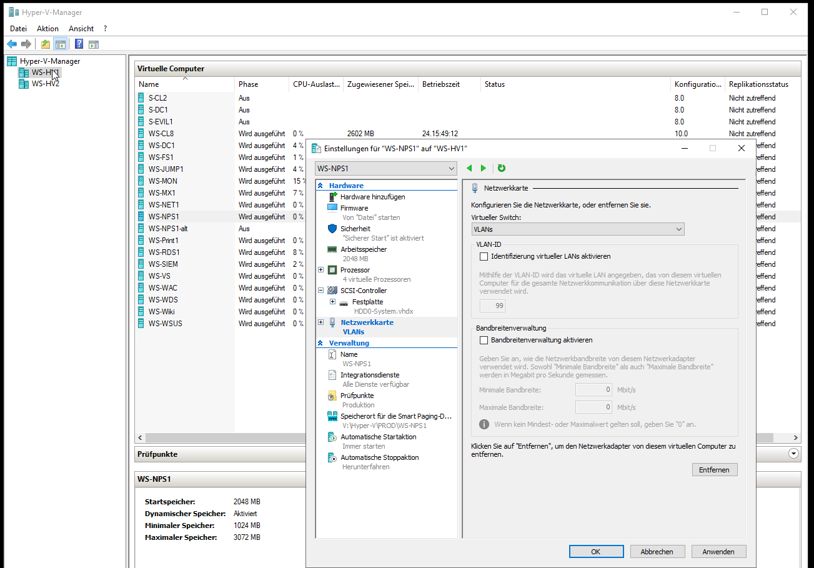Screen dimensions: 814x568
Task: Click the OK button
Action: point(596,552)
